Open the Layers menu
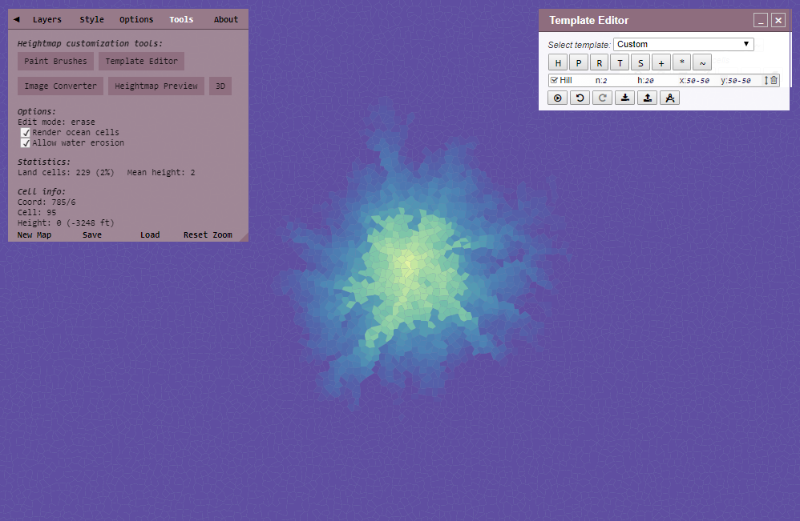The width and height of the screenshot is (800, 521). (x=46, y=18)
